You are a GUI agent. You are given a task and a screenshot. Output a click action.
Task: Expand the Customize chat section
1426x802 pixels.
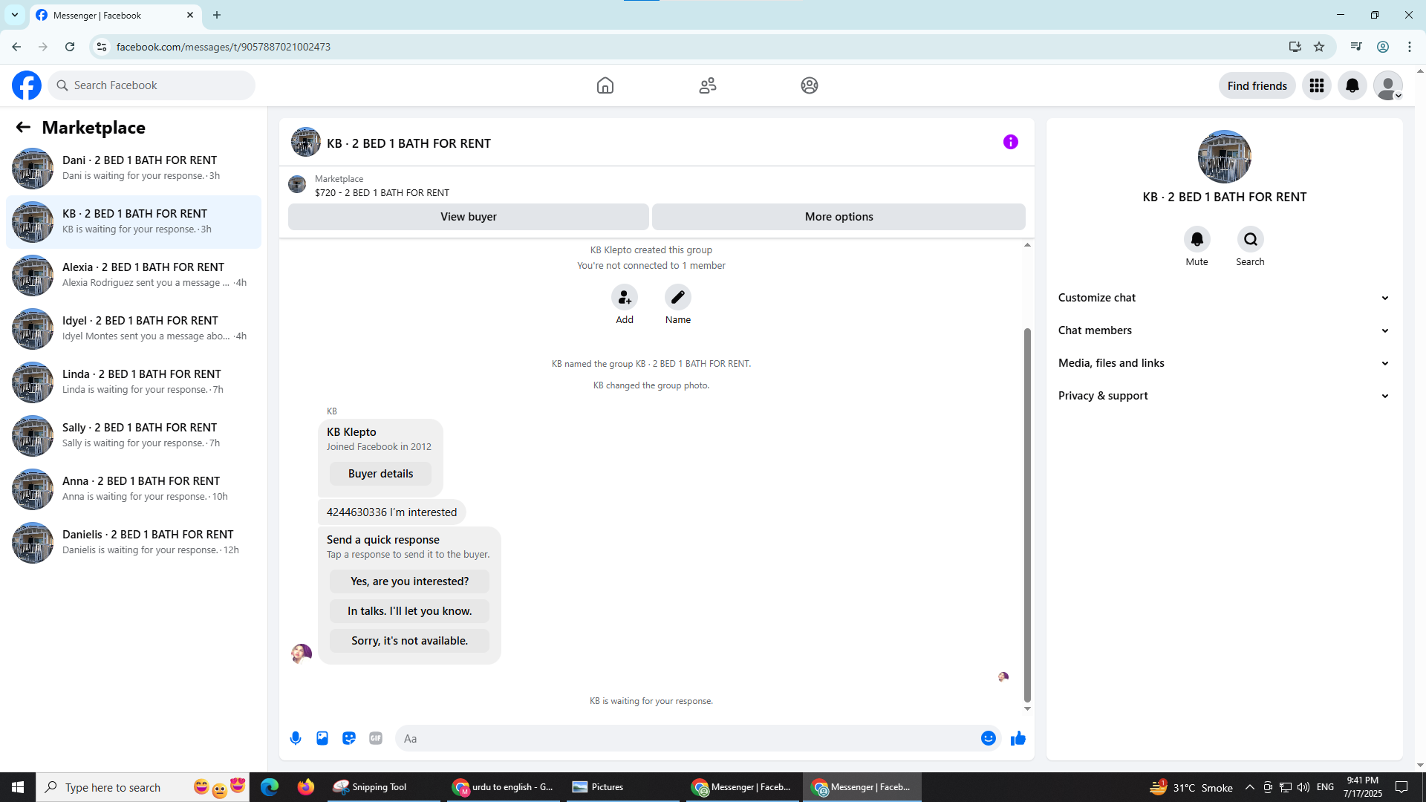[x=1224, y=298]
